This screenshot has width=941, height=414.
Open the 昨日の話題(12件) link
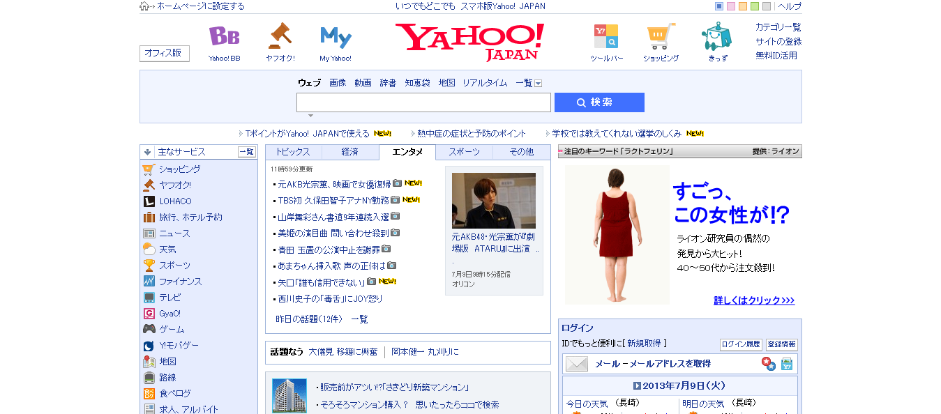tap(309, 319)
